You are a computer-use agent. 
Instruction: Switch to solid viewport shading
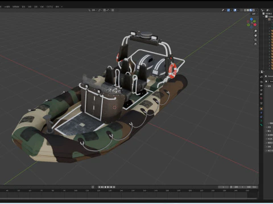[248, 10]
